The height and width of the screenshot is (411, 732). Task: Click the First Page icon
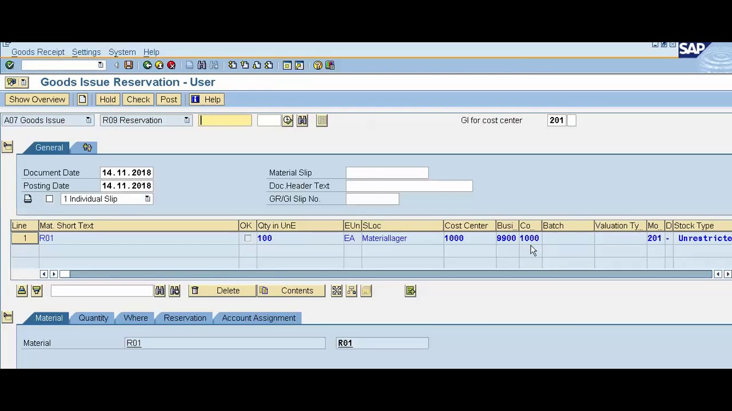[232, 65]
